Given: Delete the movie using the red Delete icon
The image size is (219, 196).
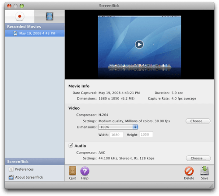Looking at the screenshot, I should (189, 171).
